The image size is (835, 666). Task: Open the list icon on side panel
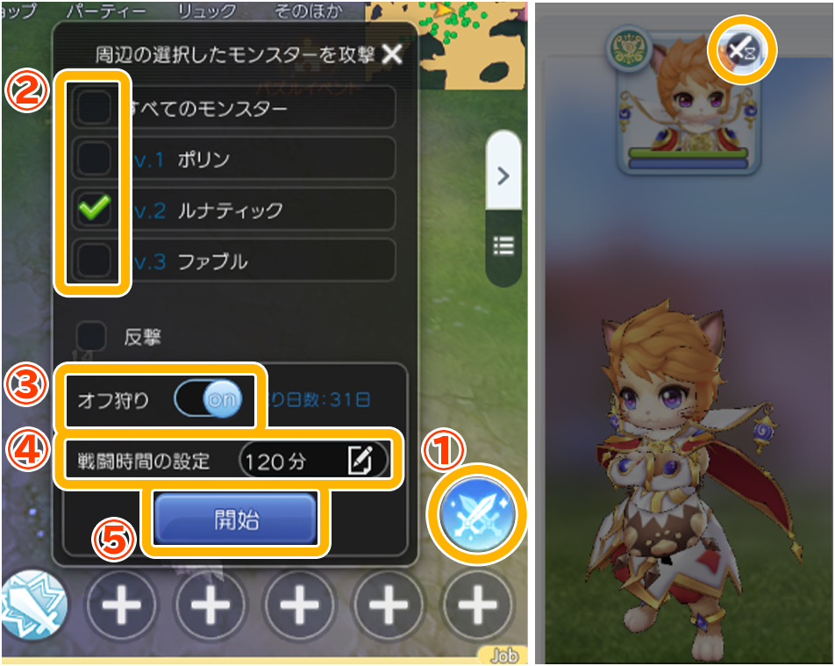(503, 247)
